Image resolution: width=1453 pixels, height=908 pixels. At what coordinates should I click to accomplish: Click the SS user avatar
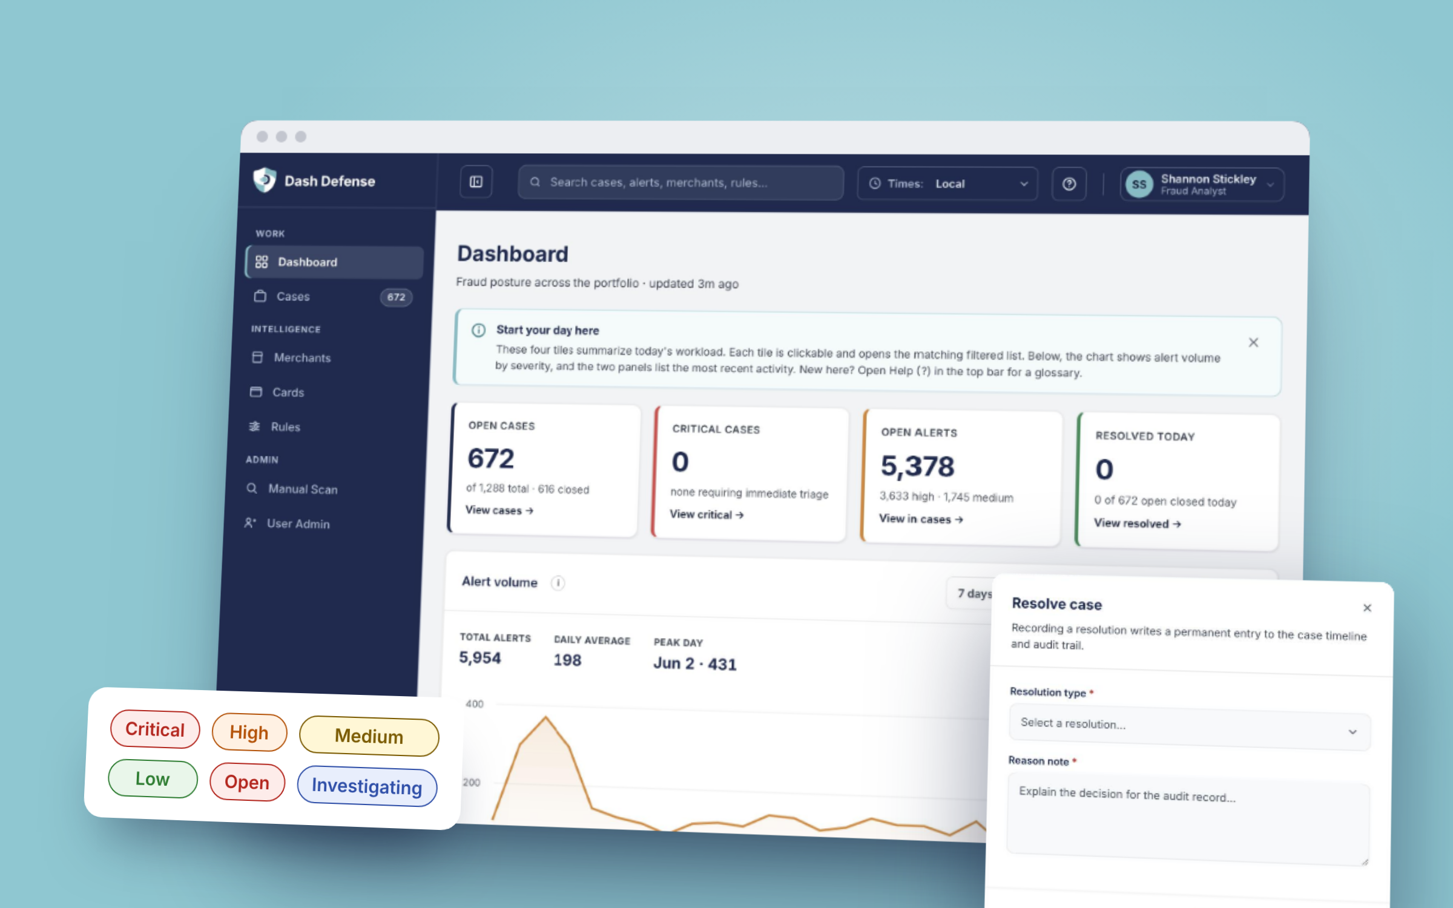pyautogui.click(x=1139, y=185)
